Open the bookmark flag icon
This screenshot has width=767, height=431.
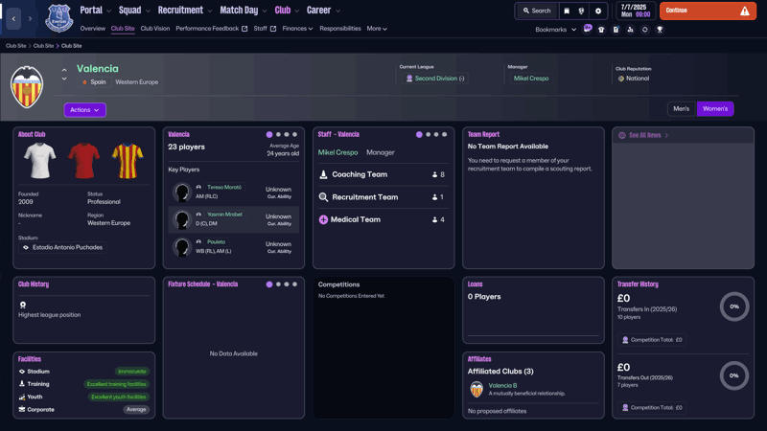pyautogui.click(x=567, y=11)
